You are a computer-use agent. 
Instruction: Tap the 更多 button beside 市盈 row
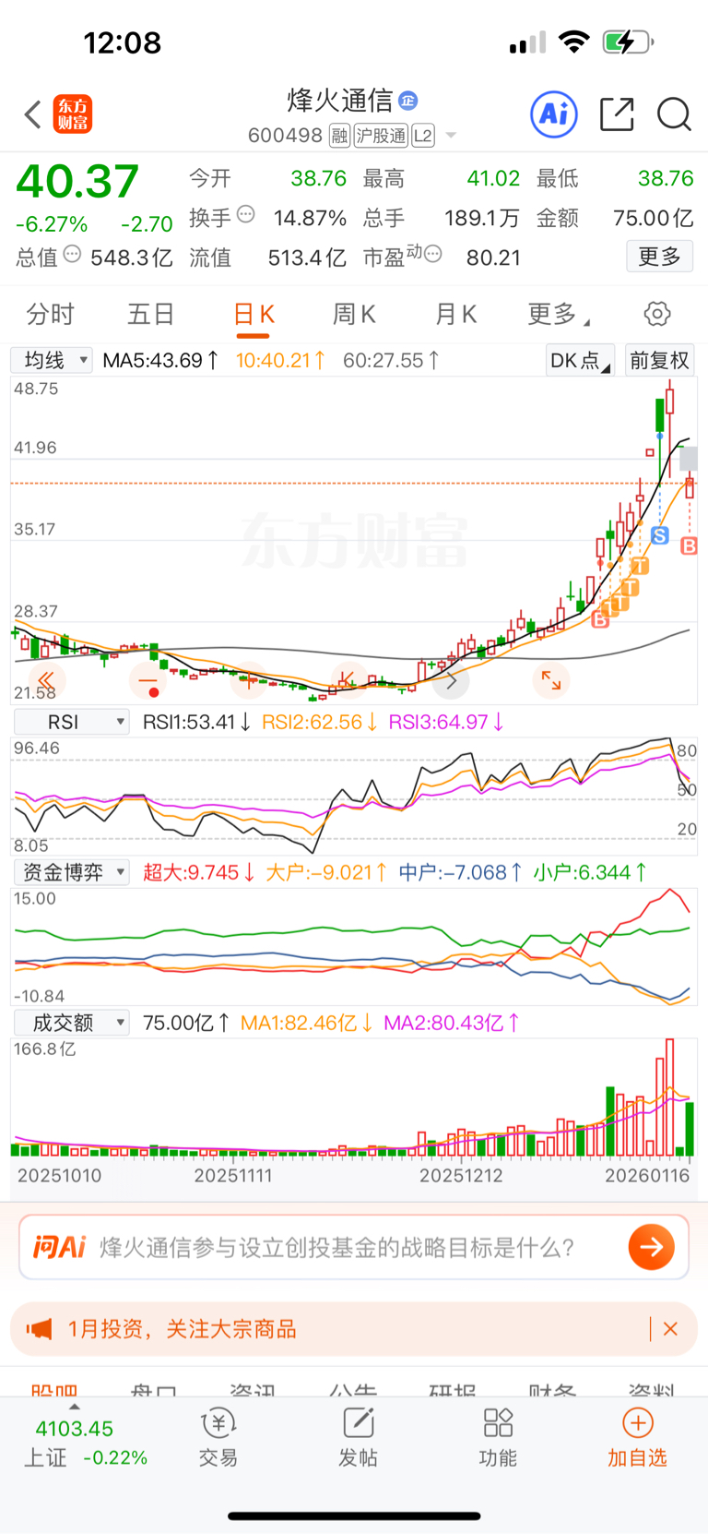[x=659, y=257]
